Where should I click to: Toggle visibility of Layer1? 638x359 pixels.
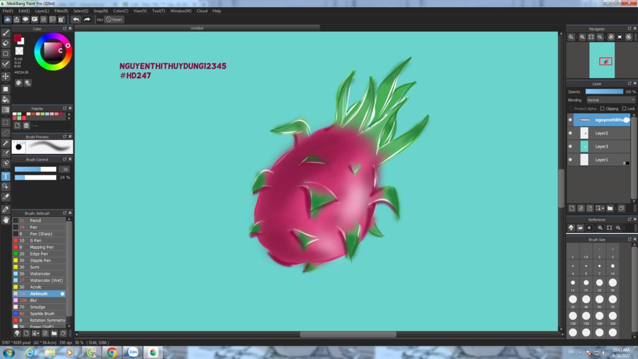pyautogui.click(x=570, y=160)
